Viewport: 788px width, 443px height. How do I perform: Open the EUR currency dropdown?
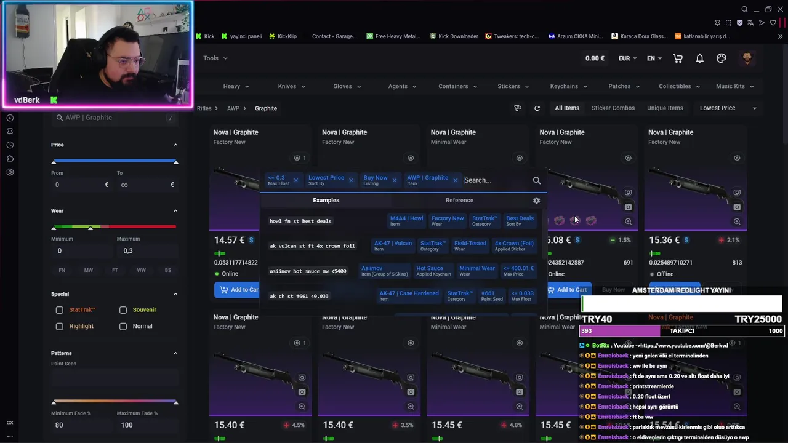tap(628, 58)
